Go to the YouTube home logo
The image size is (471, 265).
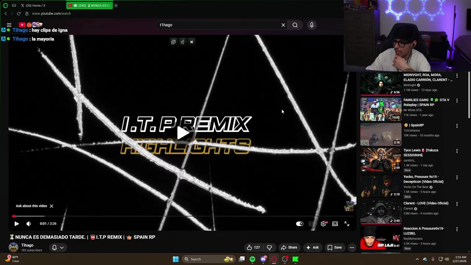(x=31, y=25)
